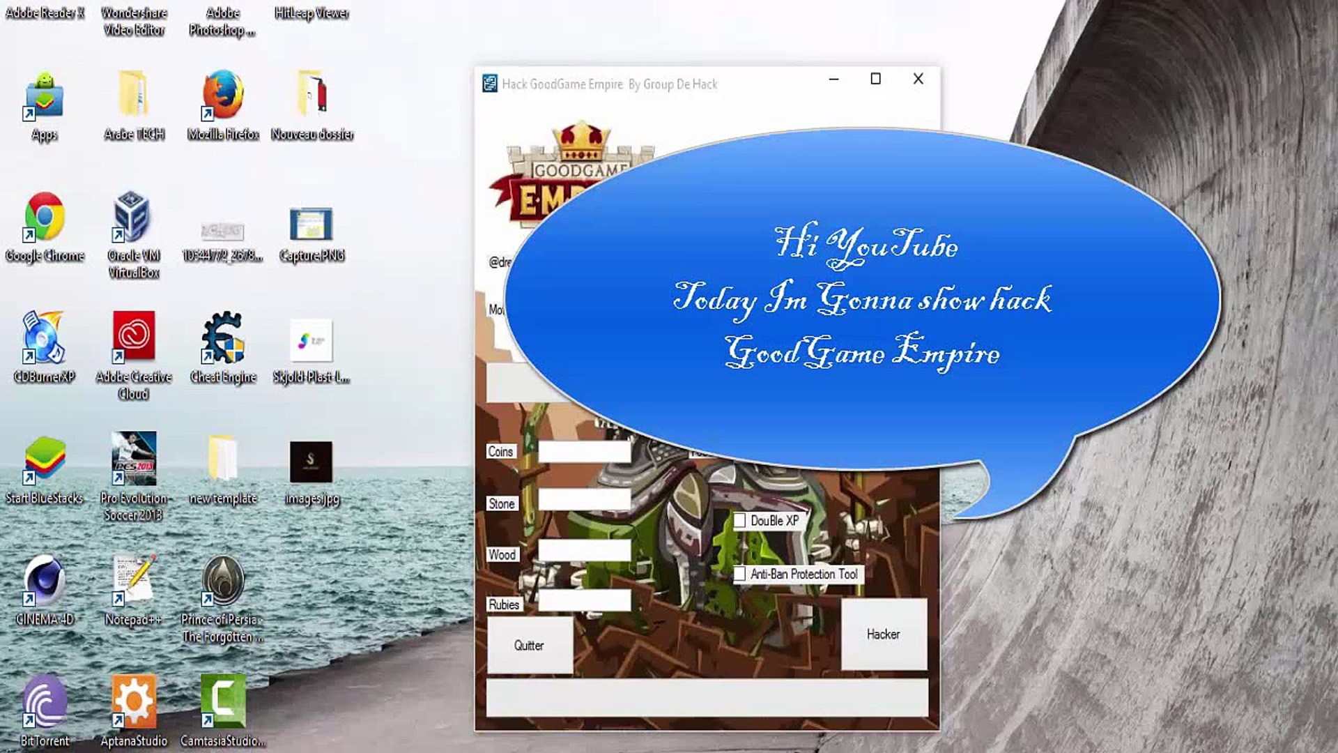Click the hack tool window title icon
The width and height of the screenshot is (1338, 753).
click(490, 84)
